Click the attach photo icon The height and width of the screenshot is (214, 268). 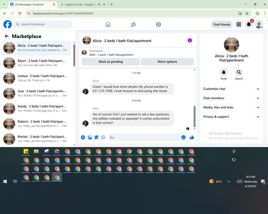tap(90, 137)
